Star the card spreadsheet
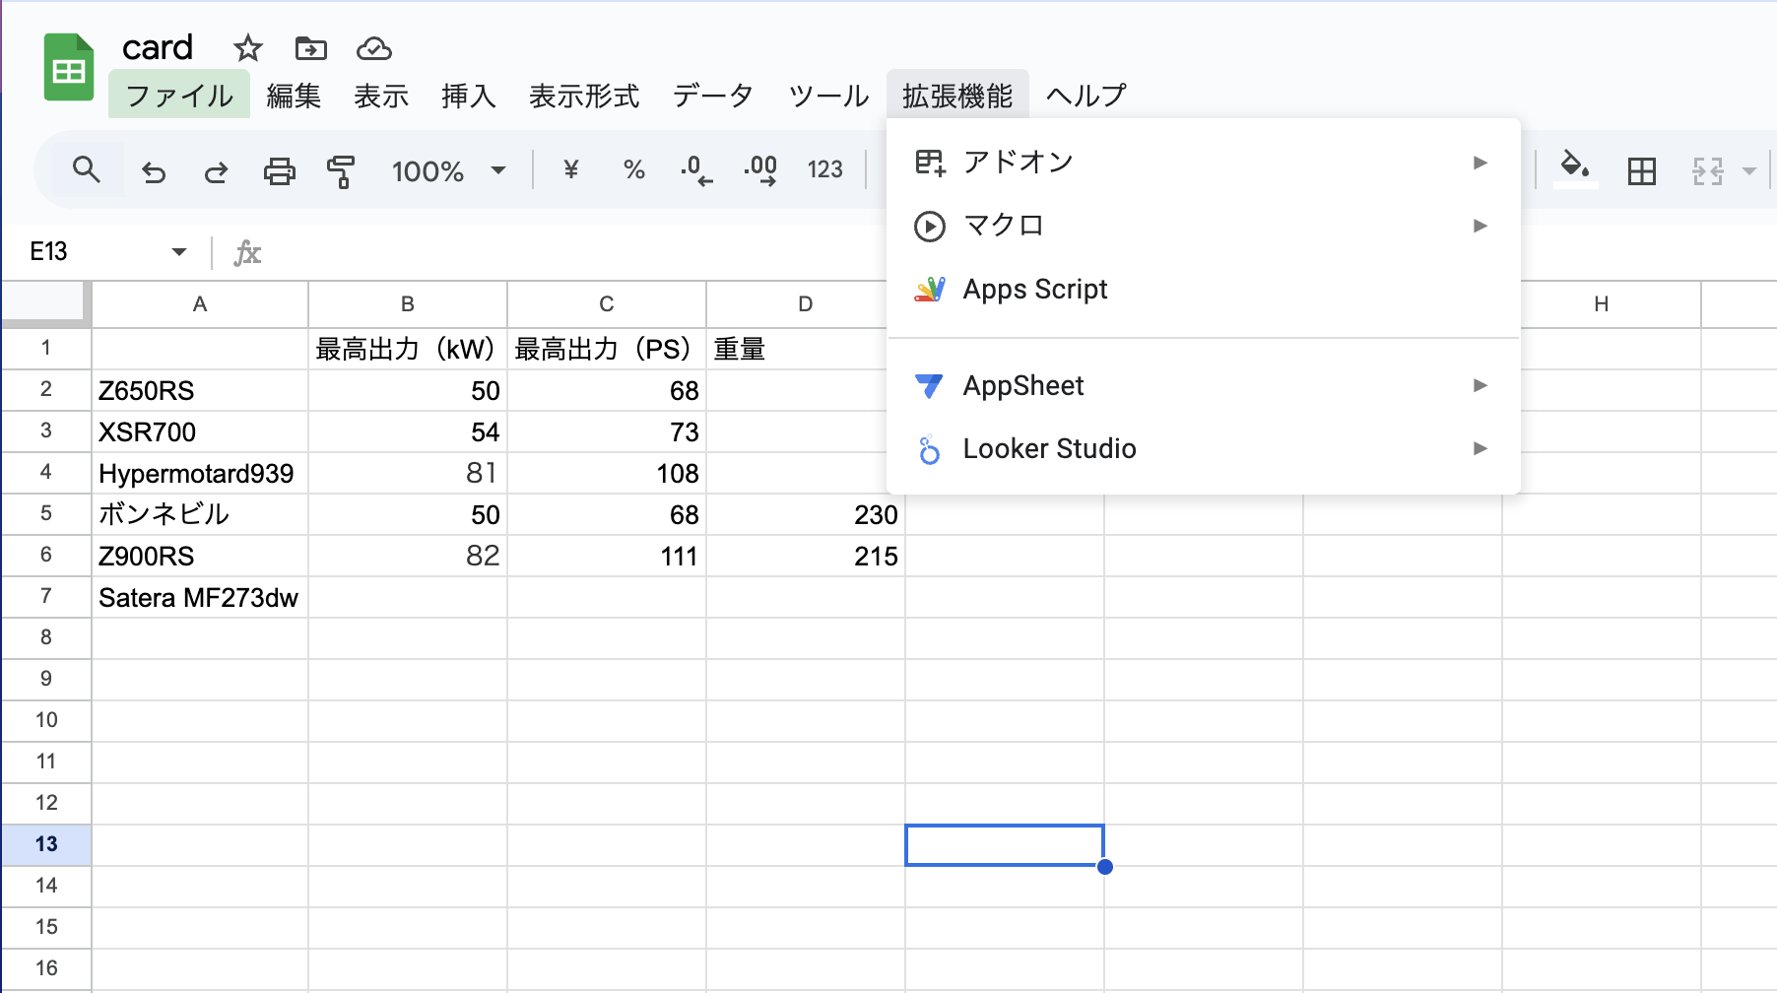 [247, 48]
